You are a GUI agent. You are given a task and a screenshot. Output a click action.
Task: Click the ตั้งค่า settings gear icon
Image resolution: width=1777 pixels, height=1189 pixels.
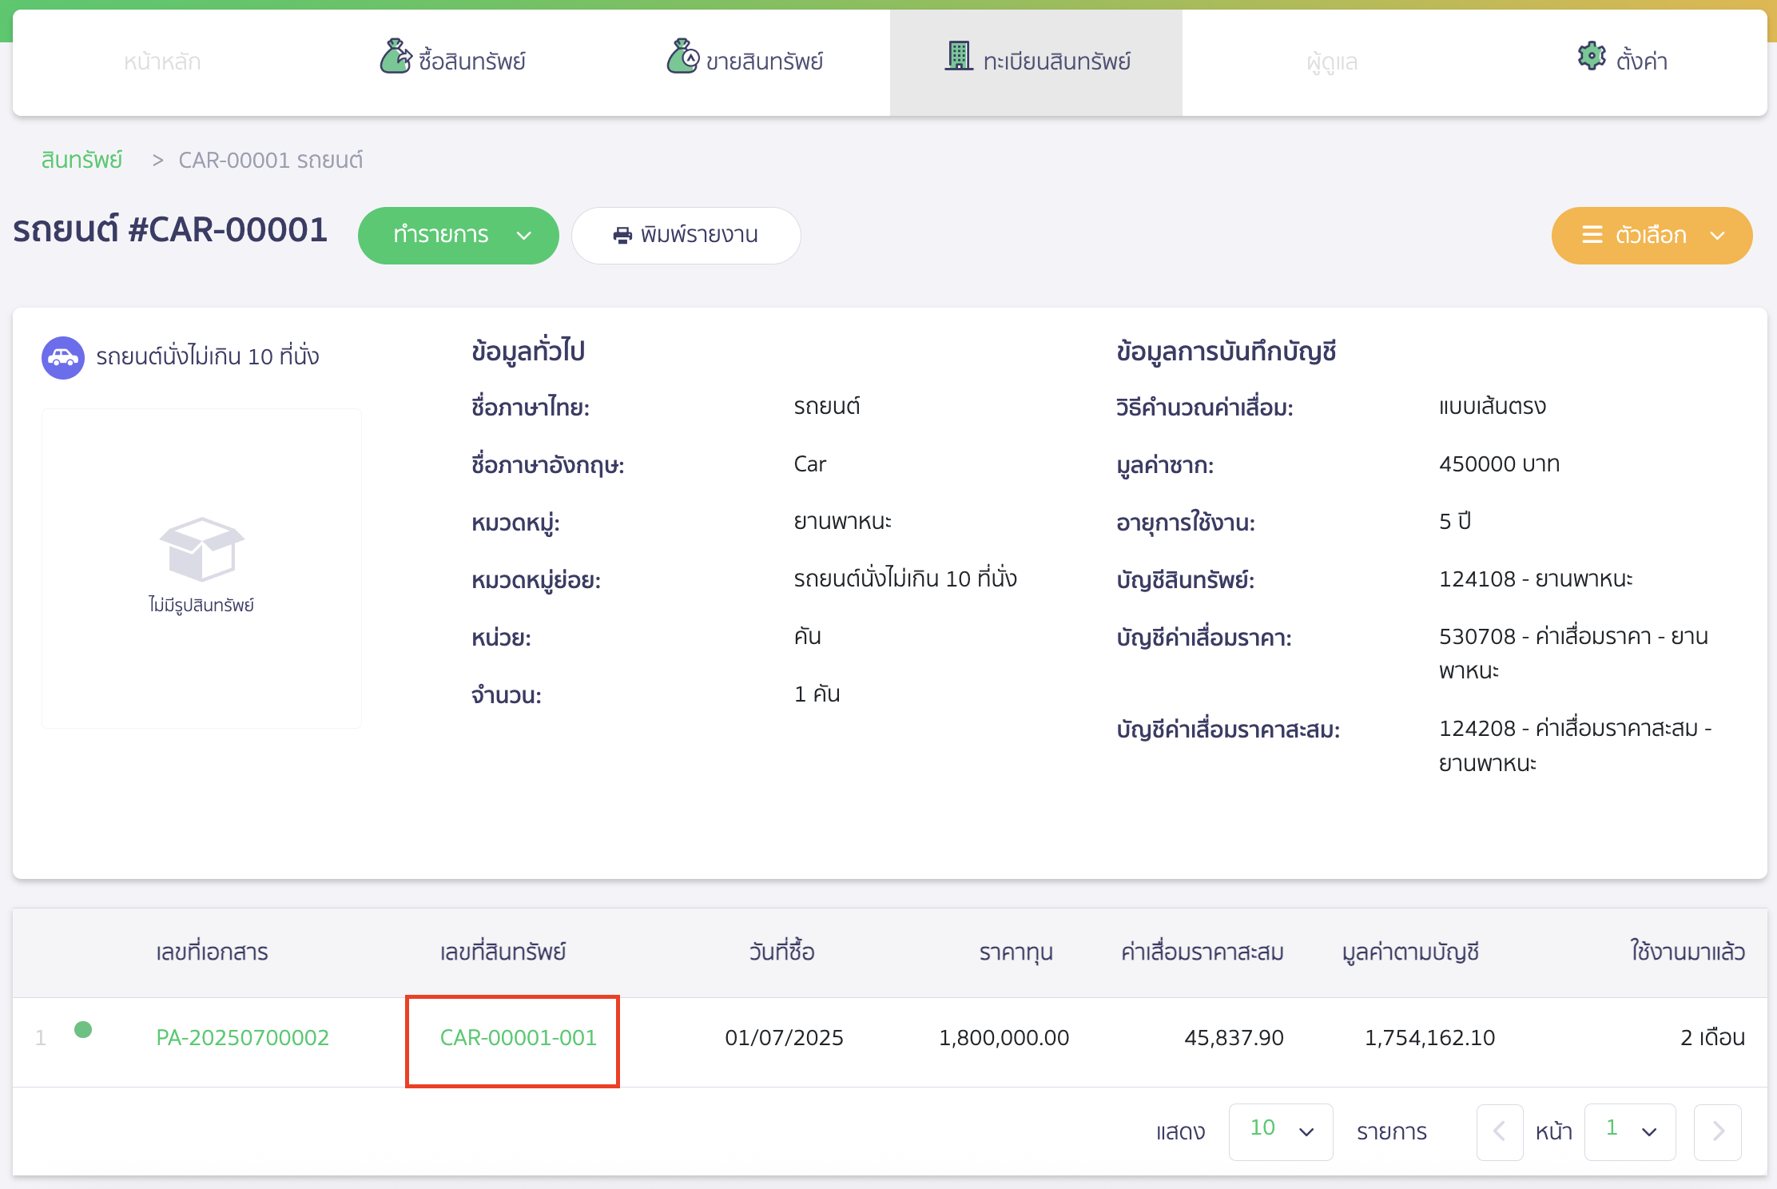(x=1591, y=57)
